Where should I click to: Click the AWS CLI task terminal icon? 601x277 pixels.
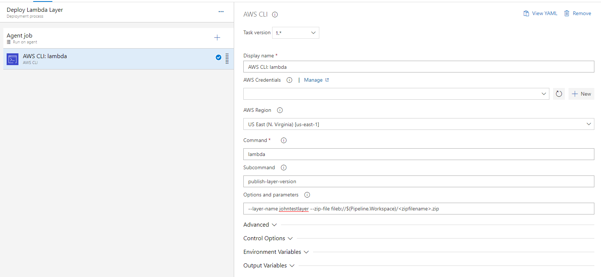tap(13, 59)
